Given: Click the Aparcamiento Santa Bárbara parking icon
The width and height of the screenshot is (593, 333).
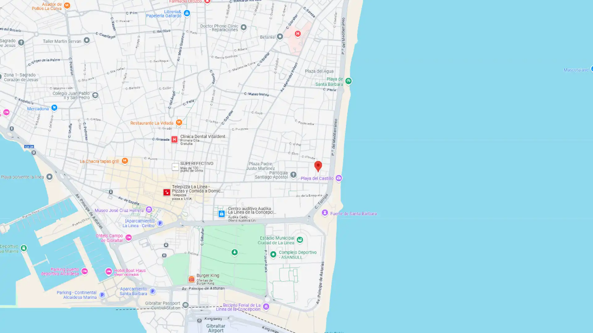Looking at the screenshot, I should 153,291.
